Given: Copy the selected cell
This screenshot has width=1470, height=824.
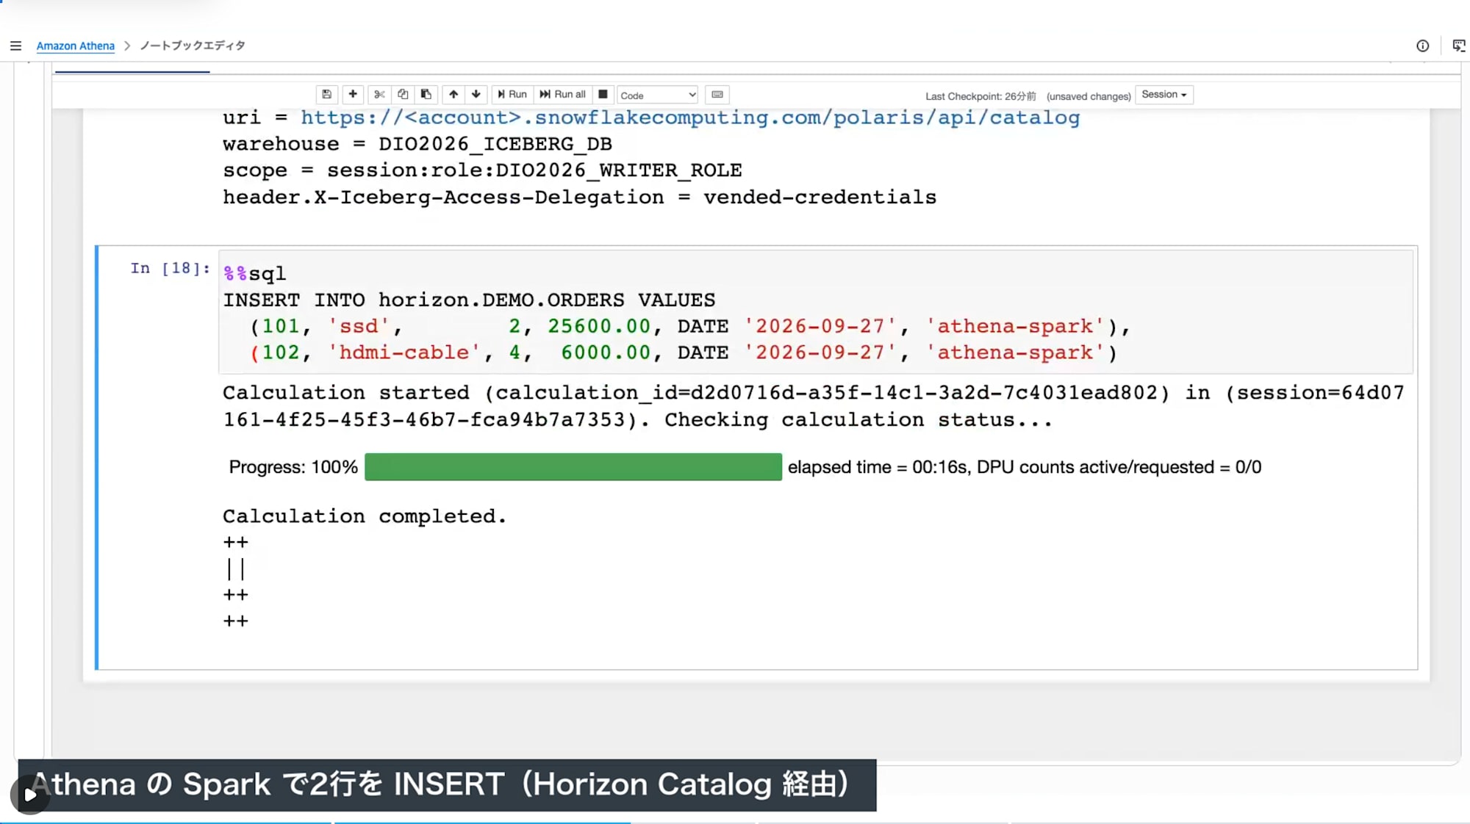Looking at the screenshot, I should (x=403, y=94).
